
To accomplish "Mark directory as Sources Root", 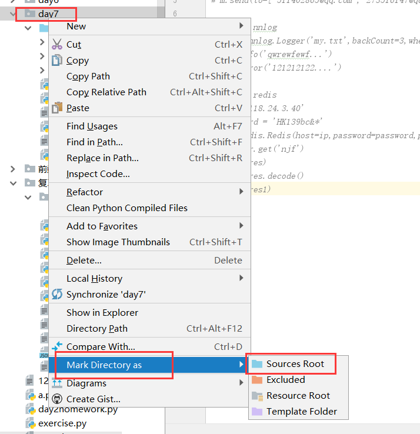I will pyautogui.click(x=298, y=363).
